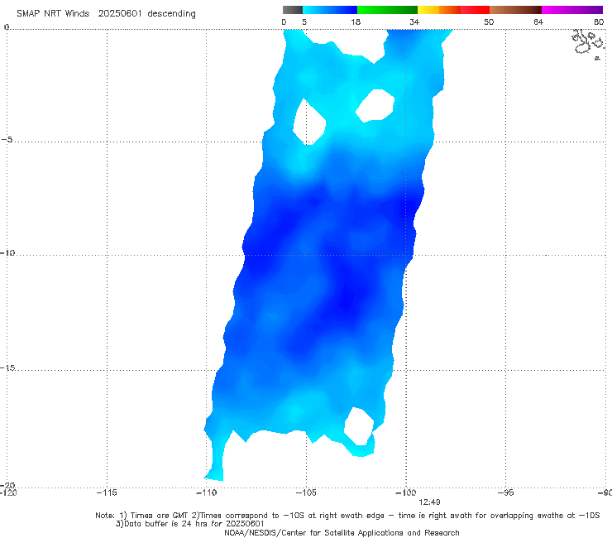Click the swath time label '12:49'
612x538 pixels.
tap(429, 502)
